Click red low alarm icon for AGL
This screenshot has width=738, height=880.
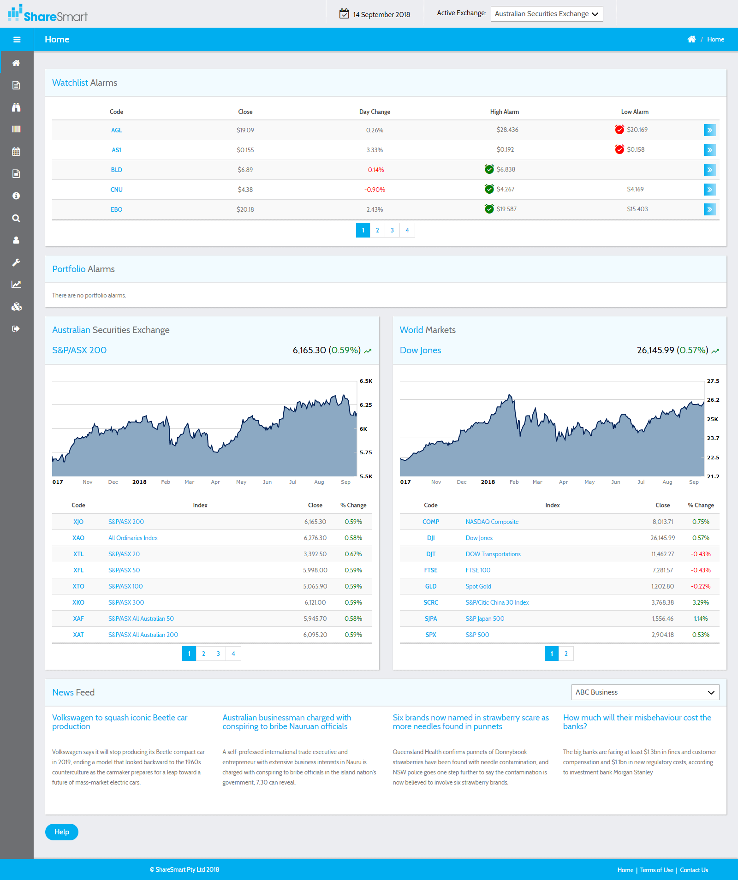619,130
